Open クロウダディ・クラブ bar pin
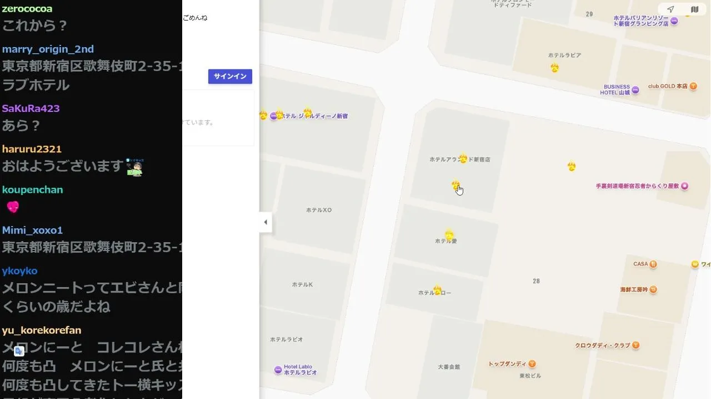The image size is (711, 399). [636, 345]
